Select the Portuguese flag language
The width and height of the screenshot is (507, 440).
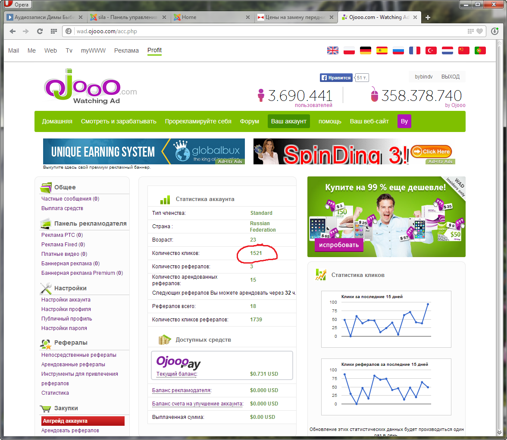(480, 50)
